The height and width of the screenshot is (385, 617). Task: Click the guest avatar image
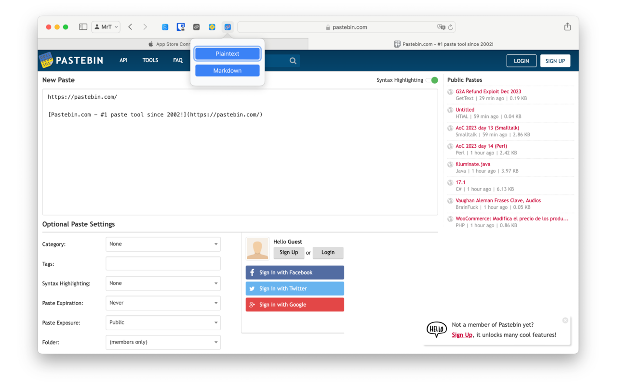pos(257,248)
